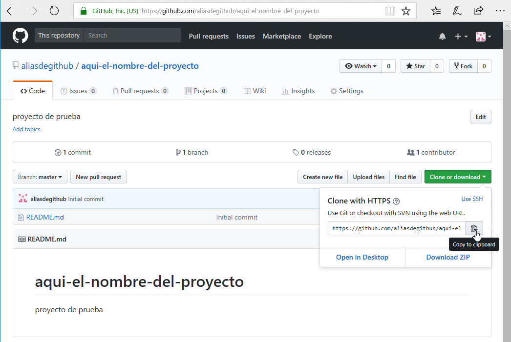Click the This repository search scope
Image resolution: width=511 pixels, height=342 pixels.
pyautogui.click(x=59, y=36)
